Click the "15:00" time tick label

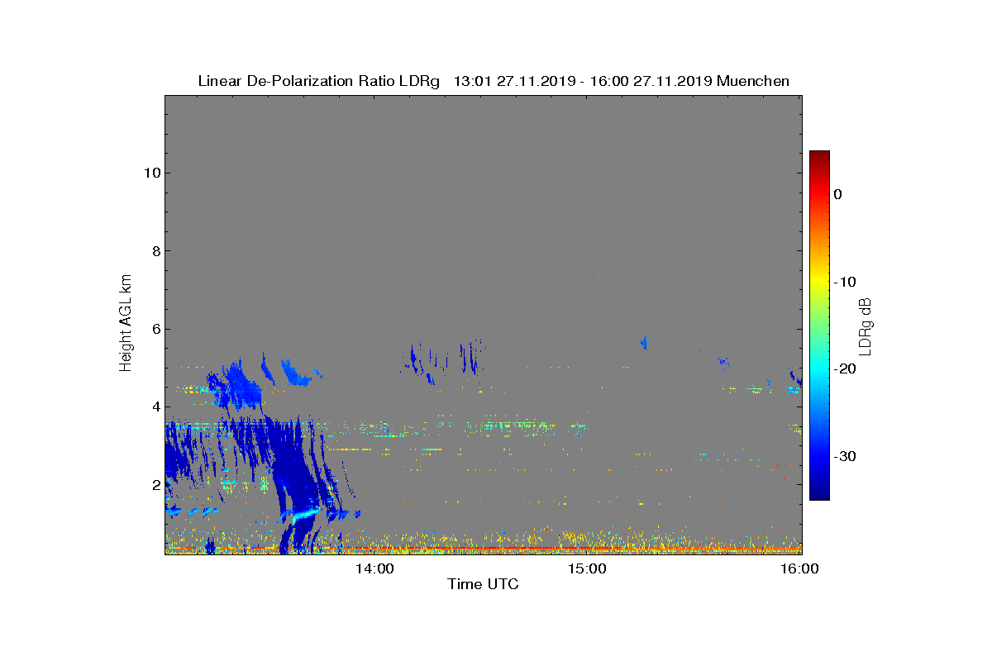point(588,568)
